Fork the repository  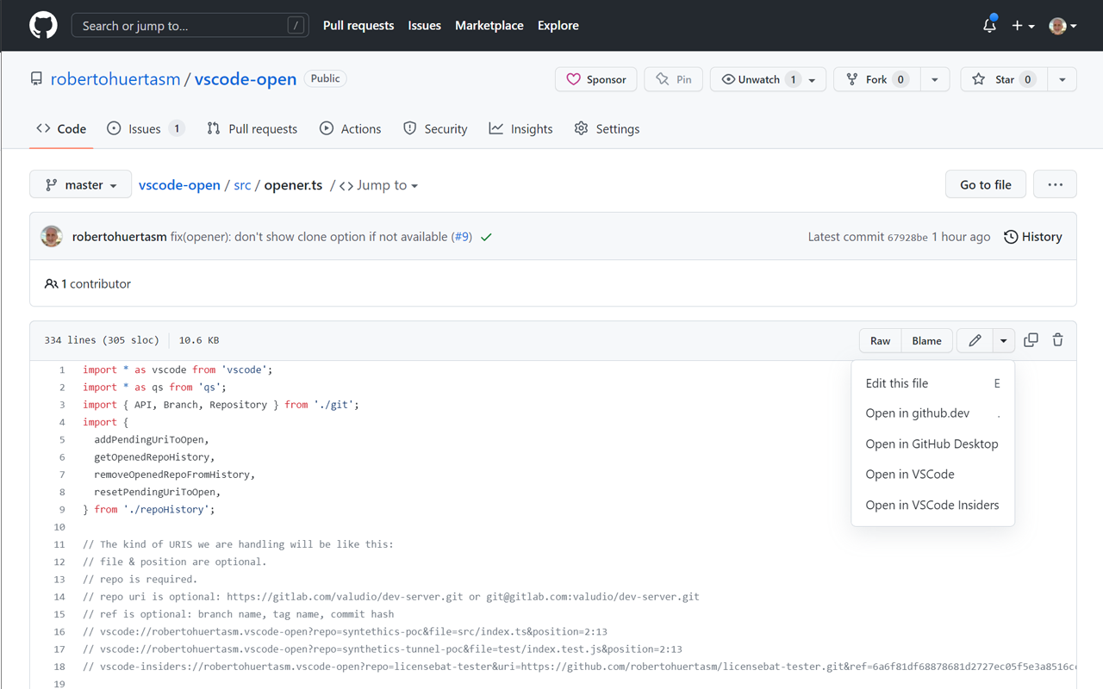[x=876, y=79]
